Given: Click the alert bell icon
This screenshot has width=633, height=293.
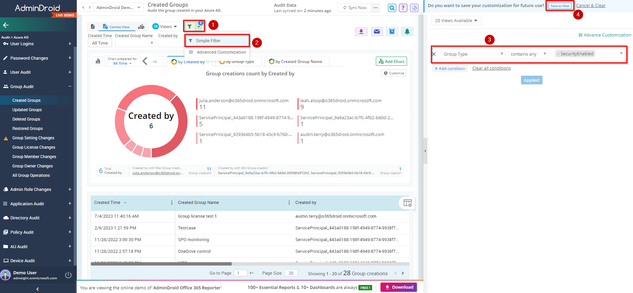Looking at the screenshot, I should pos(407,31).
